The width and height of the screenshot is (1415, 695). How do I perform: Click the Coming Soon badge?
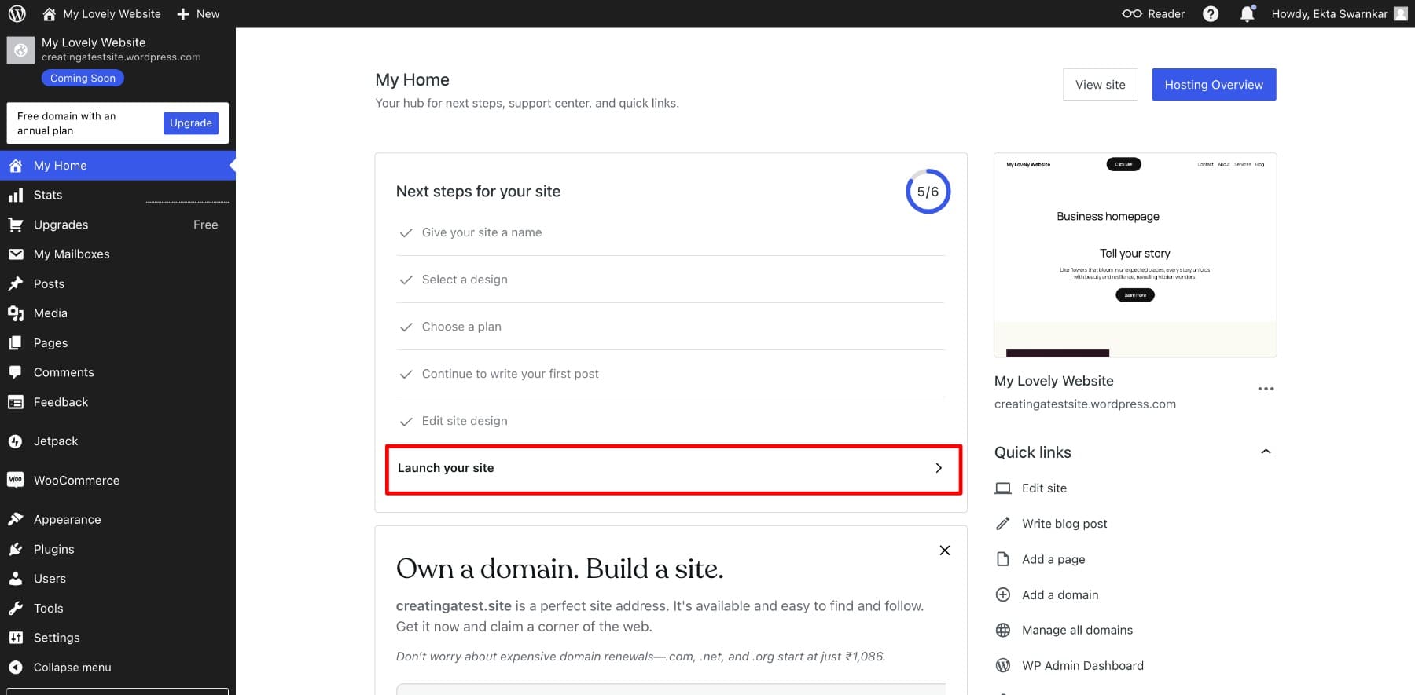coord(83,78)
